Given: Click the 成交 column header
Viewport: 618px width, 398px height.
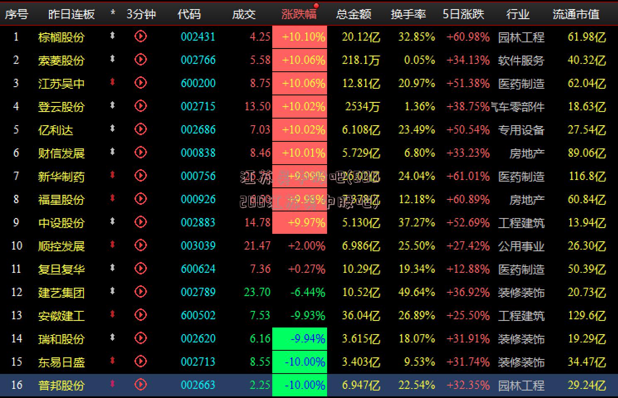Looking at the screenshot, I should pos(244,14).
